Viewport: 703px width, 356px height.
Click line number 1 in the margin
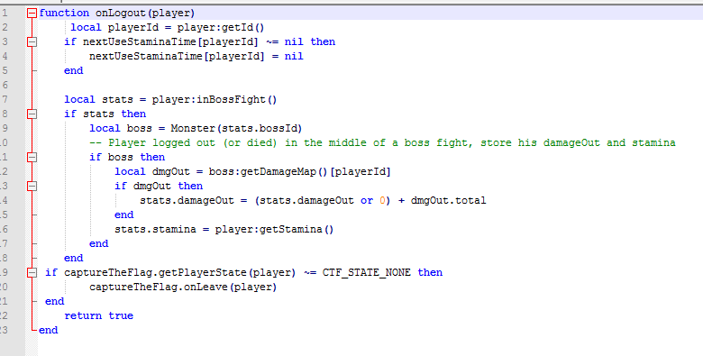(5, 13)
